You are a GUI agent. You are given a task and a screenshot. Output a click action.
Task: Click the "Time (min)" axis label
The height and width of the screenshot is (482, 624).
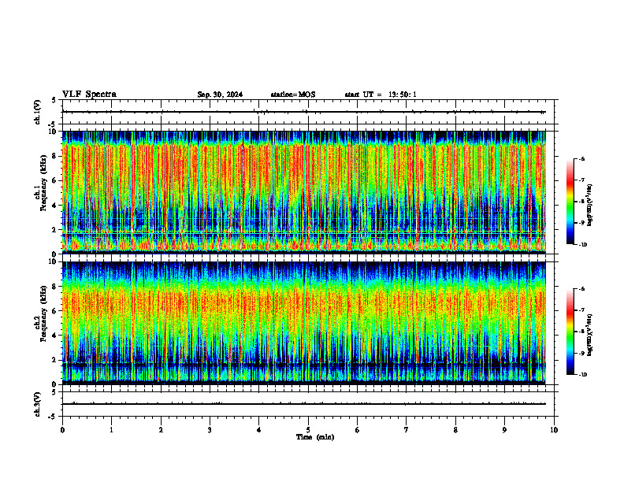click(315, 437)
